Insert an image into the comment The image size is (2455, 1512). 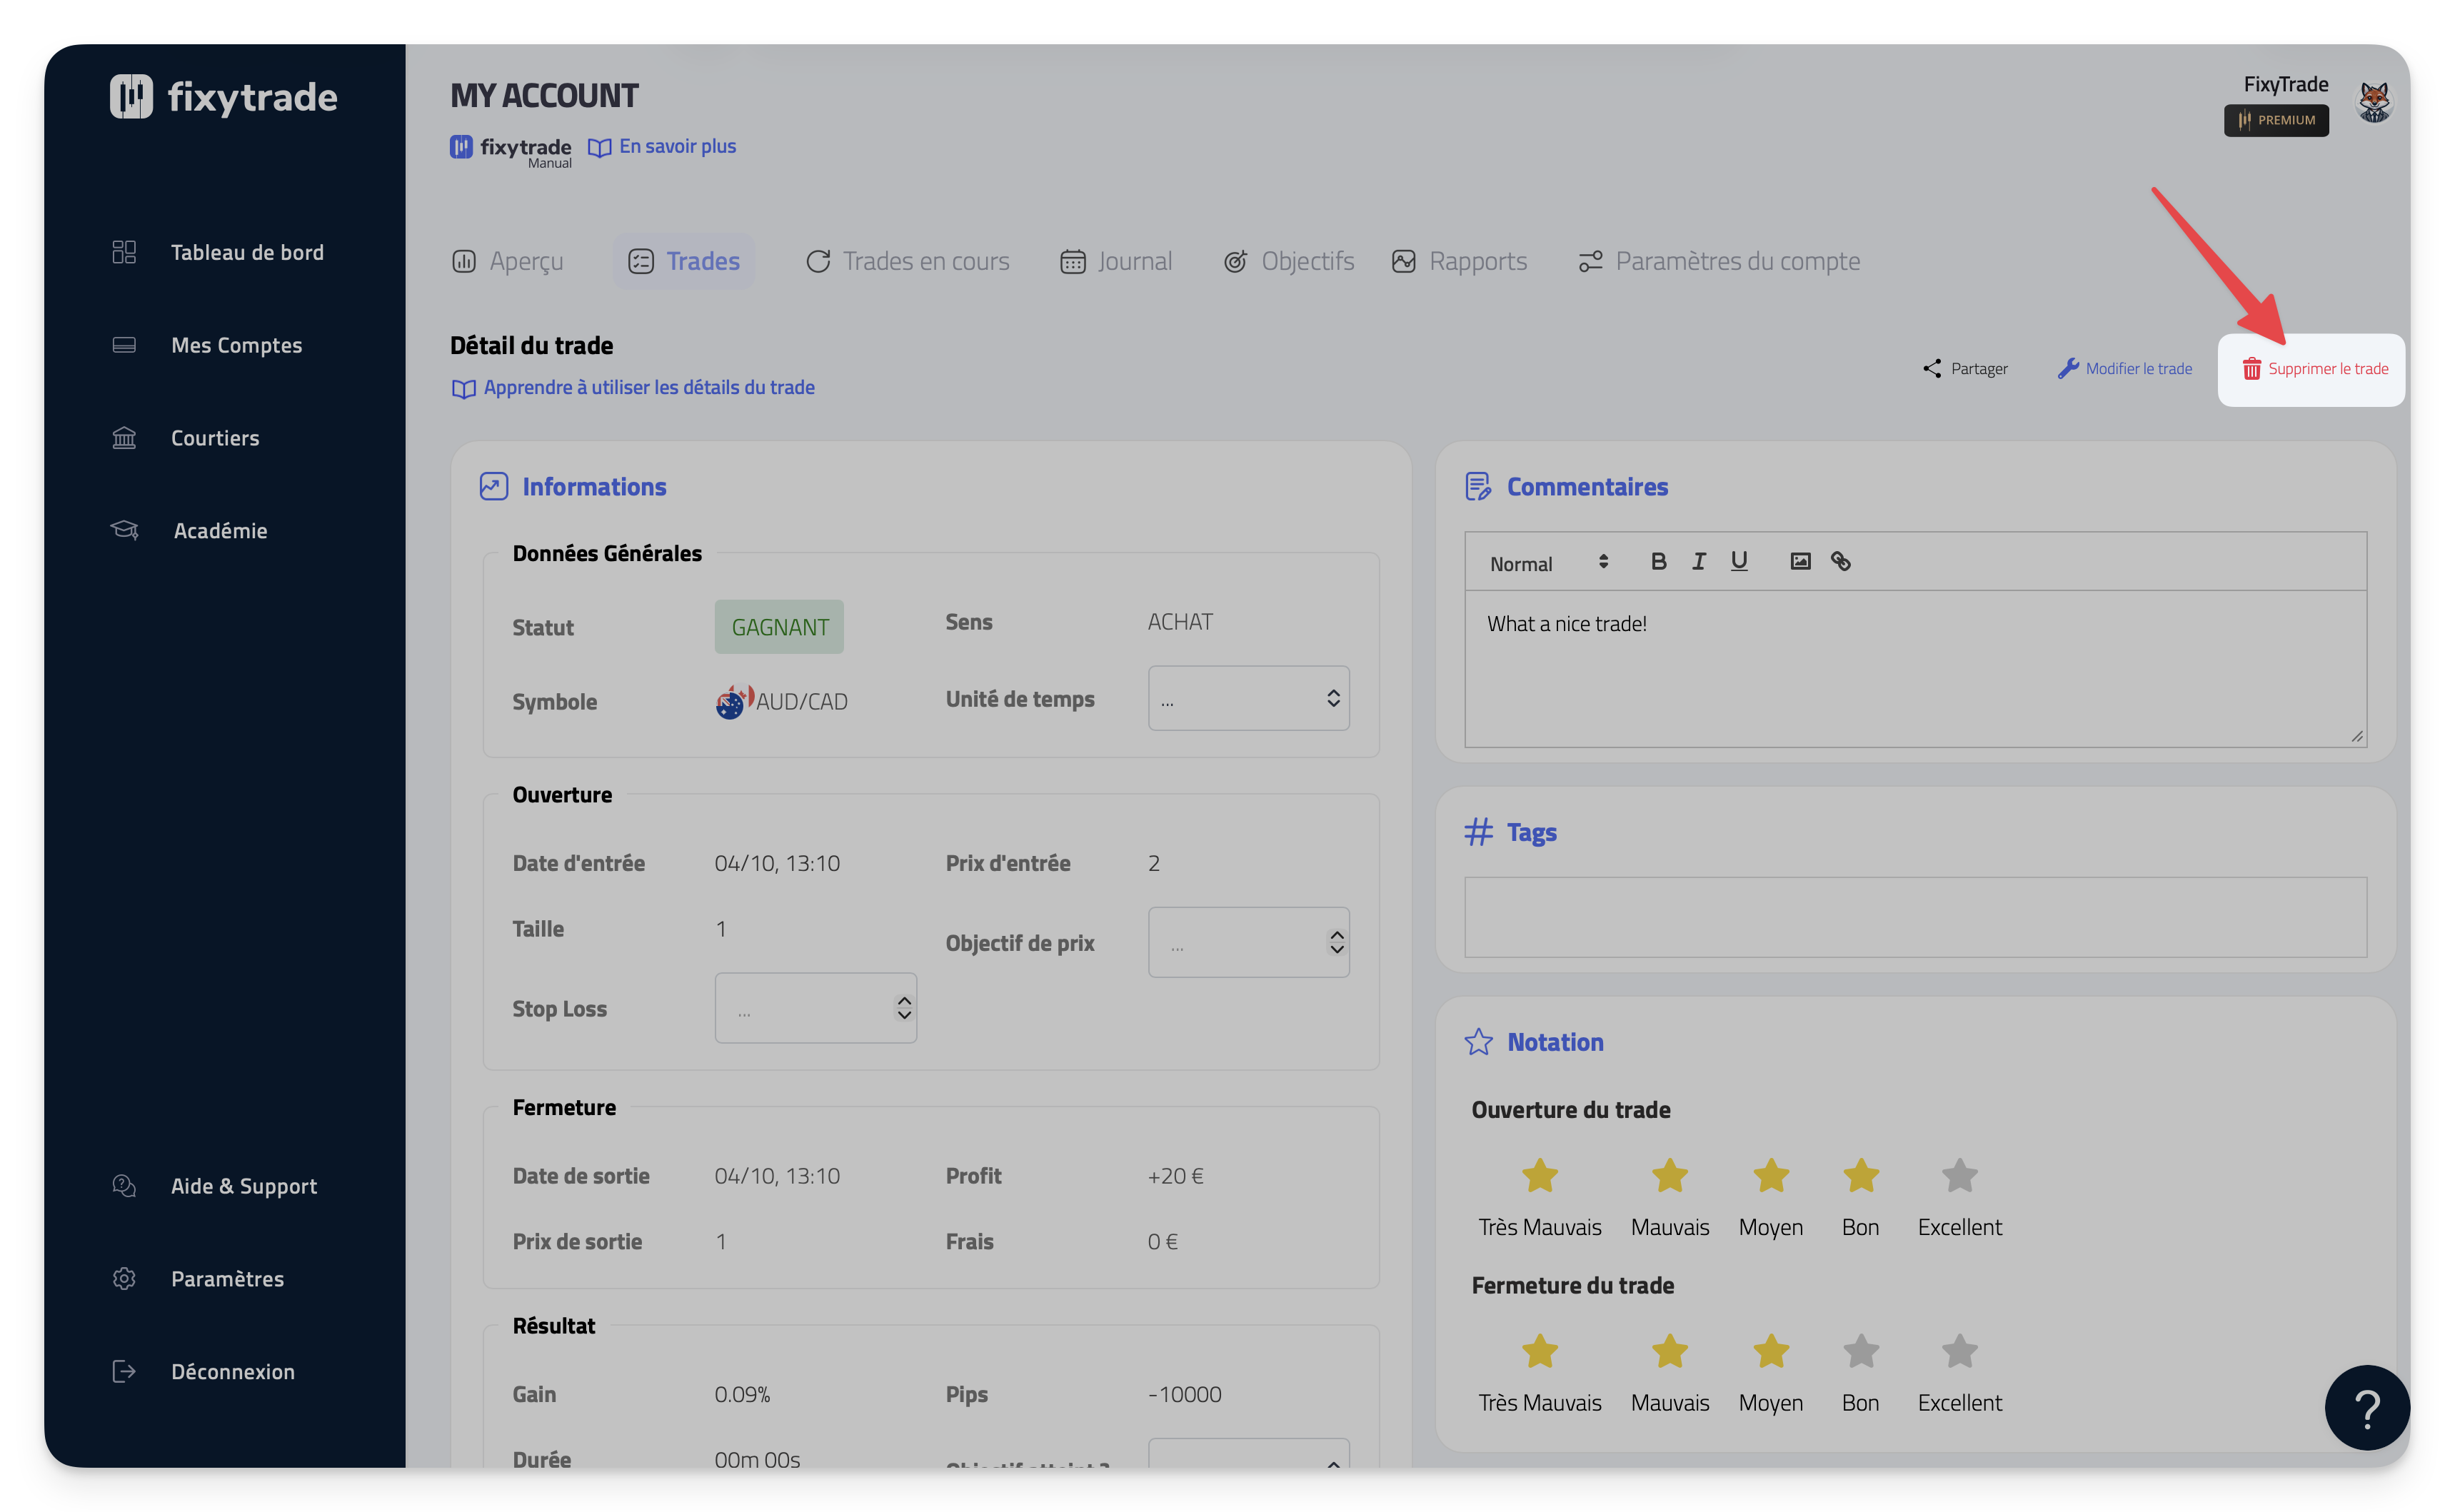[1800, 561]
